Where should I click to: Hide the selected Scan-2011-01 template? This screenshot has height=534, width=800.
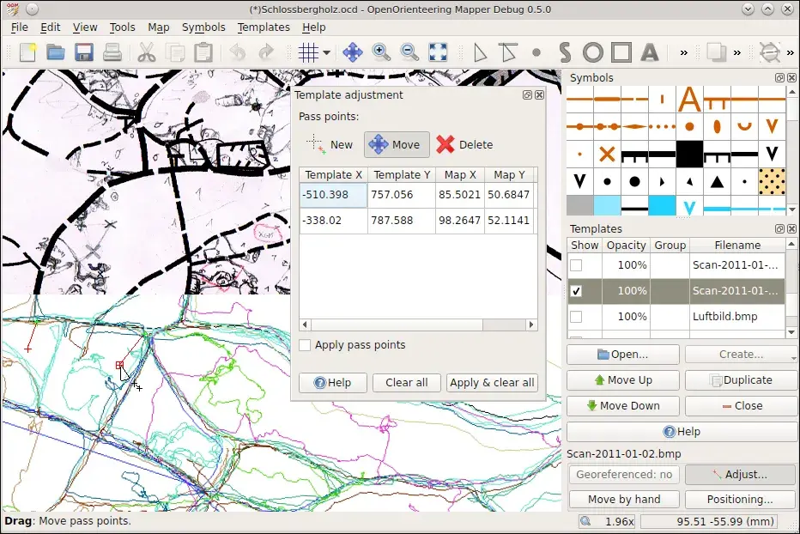point(576,291)
